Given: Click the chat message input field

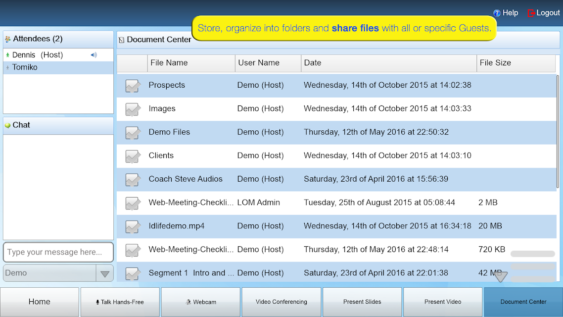Looking at the screenshot, I should pos(58,252).
